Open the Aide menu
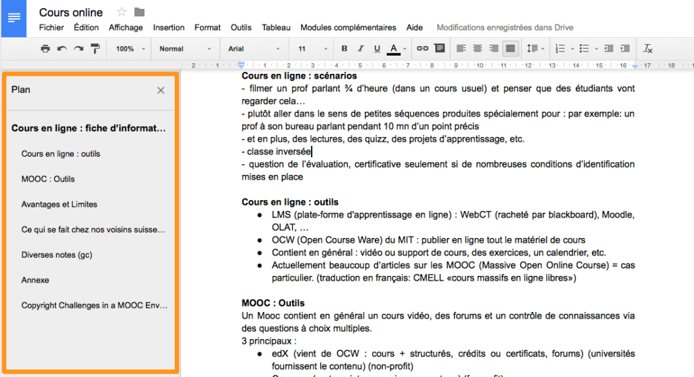This screenshot has width=694, height=377. point(414,28)
